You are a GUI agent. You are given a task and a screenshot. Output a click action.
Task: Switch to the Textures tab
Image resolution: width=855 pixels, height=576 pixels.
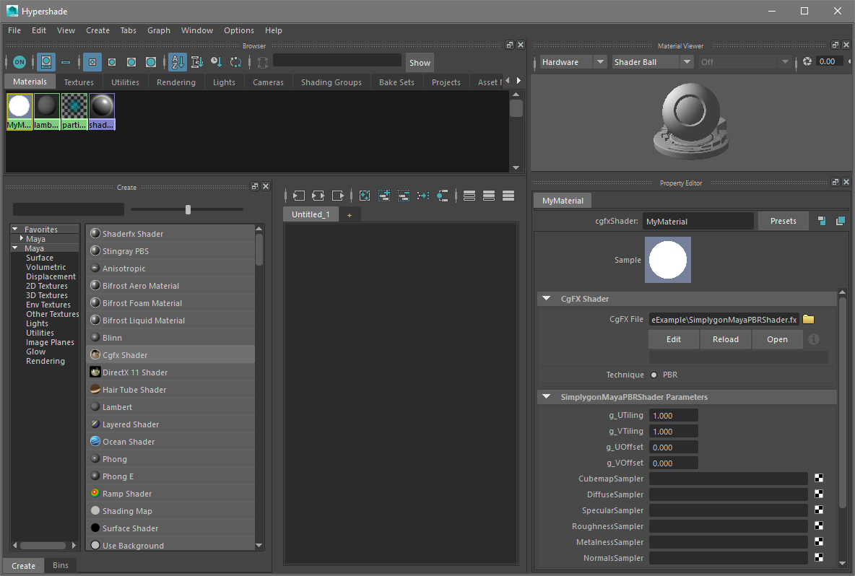click(79, 82)
